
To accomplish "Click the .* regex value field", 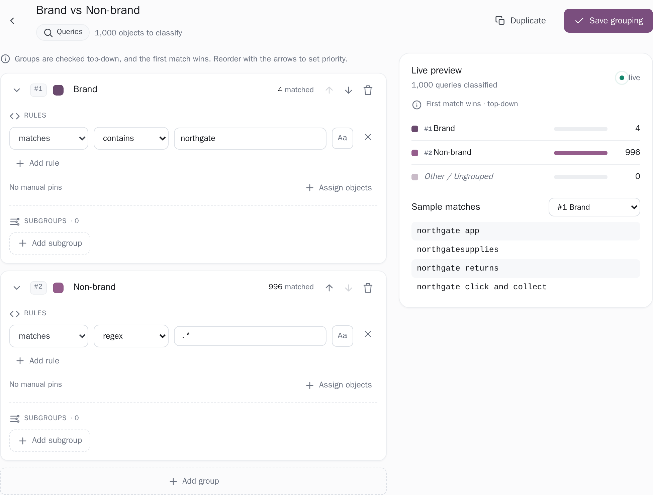I will pos(250,336).
